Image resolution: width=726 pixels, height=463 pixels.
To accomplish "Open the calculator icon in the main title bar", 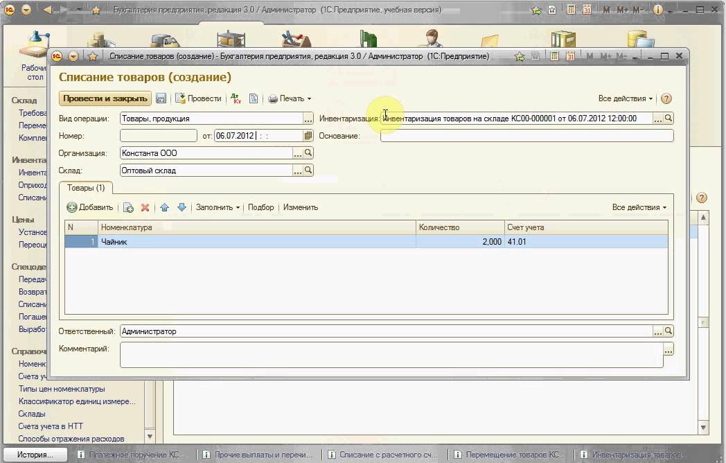I will [571, 9].
